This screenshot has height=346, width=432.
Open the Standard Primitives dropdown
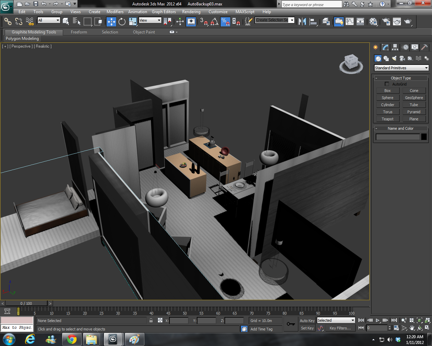click(x=401, y=68)
